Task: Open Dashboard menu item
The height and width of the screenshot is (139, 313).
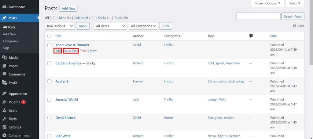Action: click(20, 7)
